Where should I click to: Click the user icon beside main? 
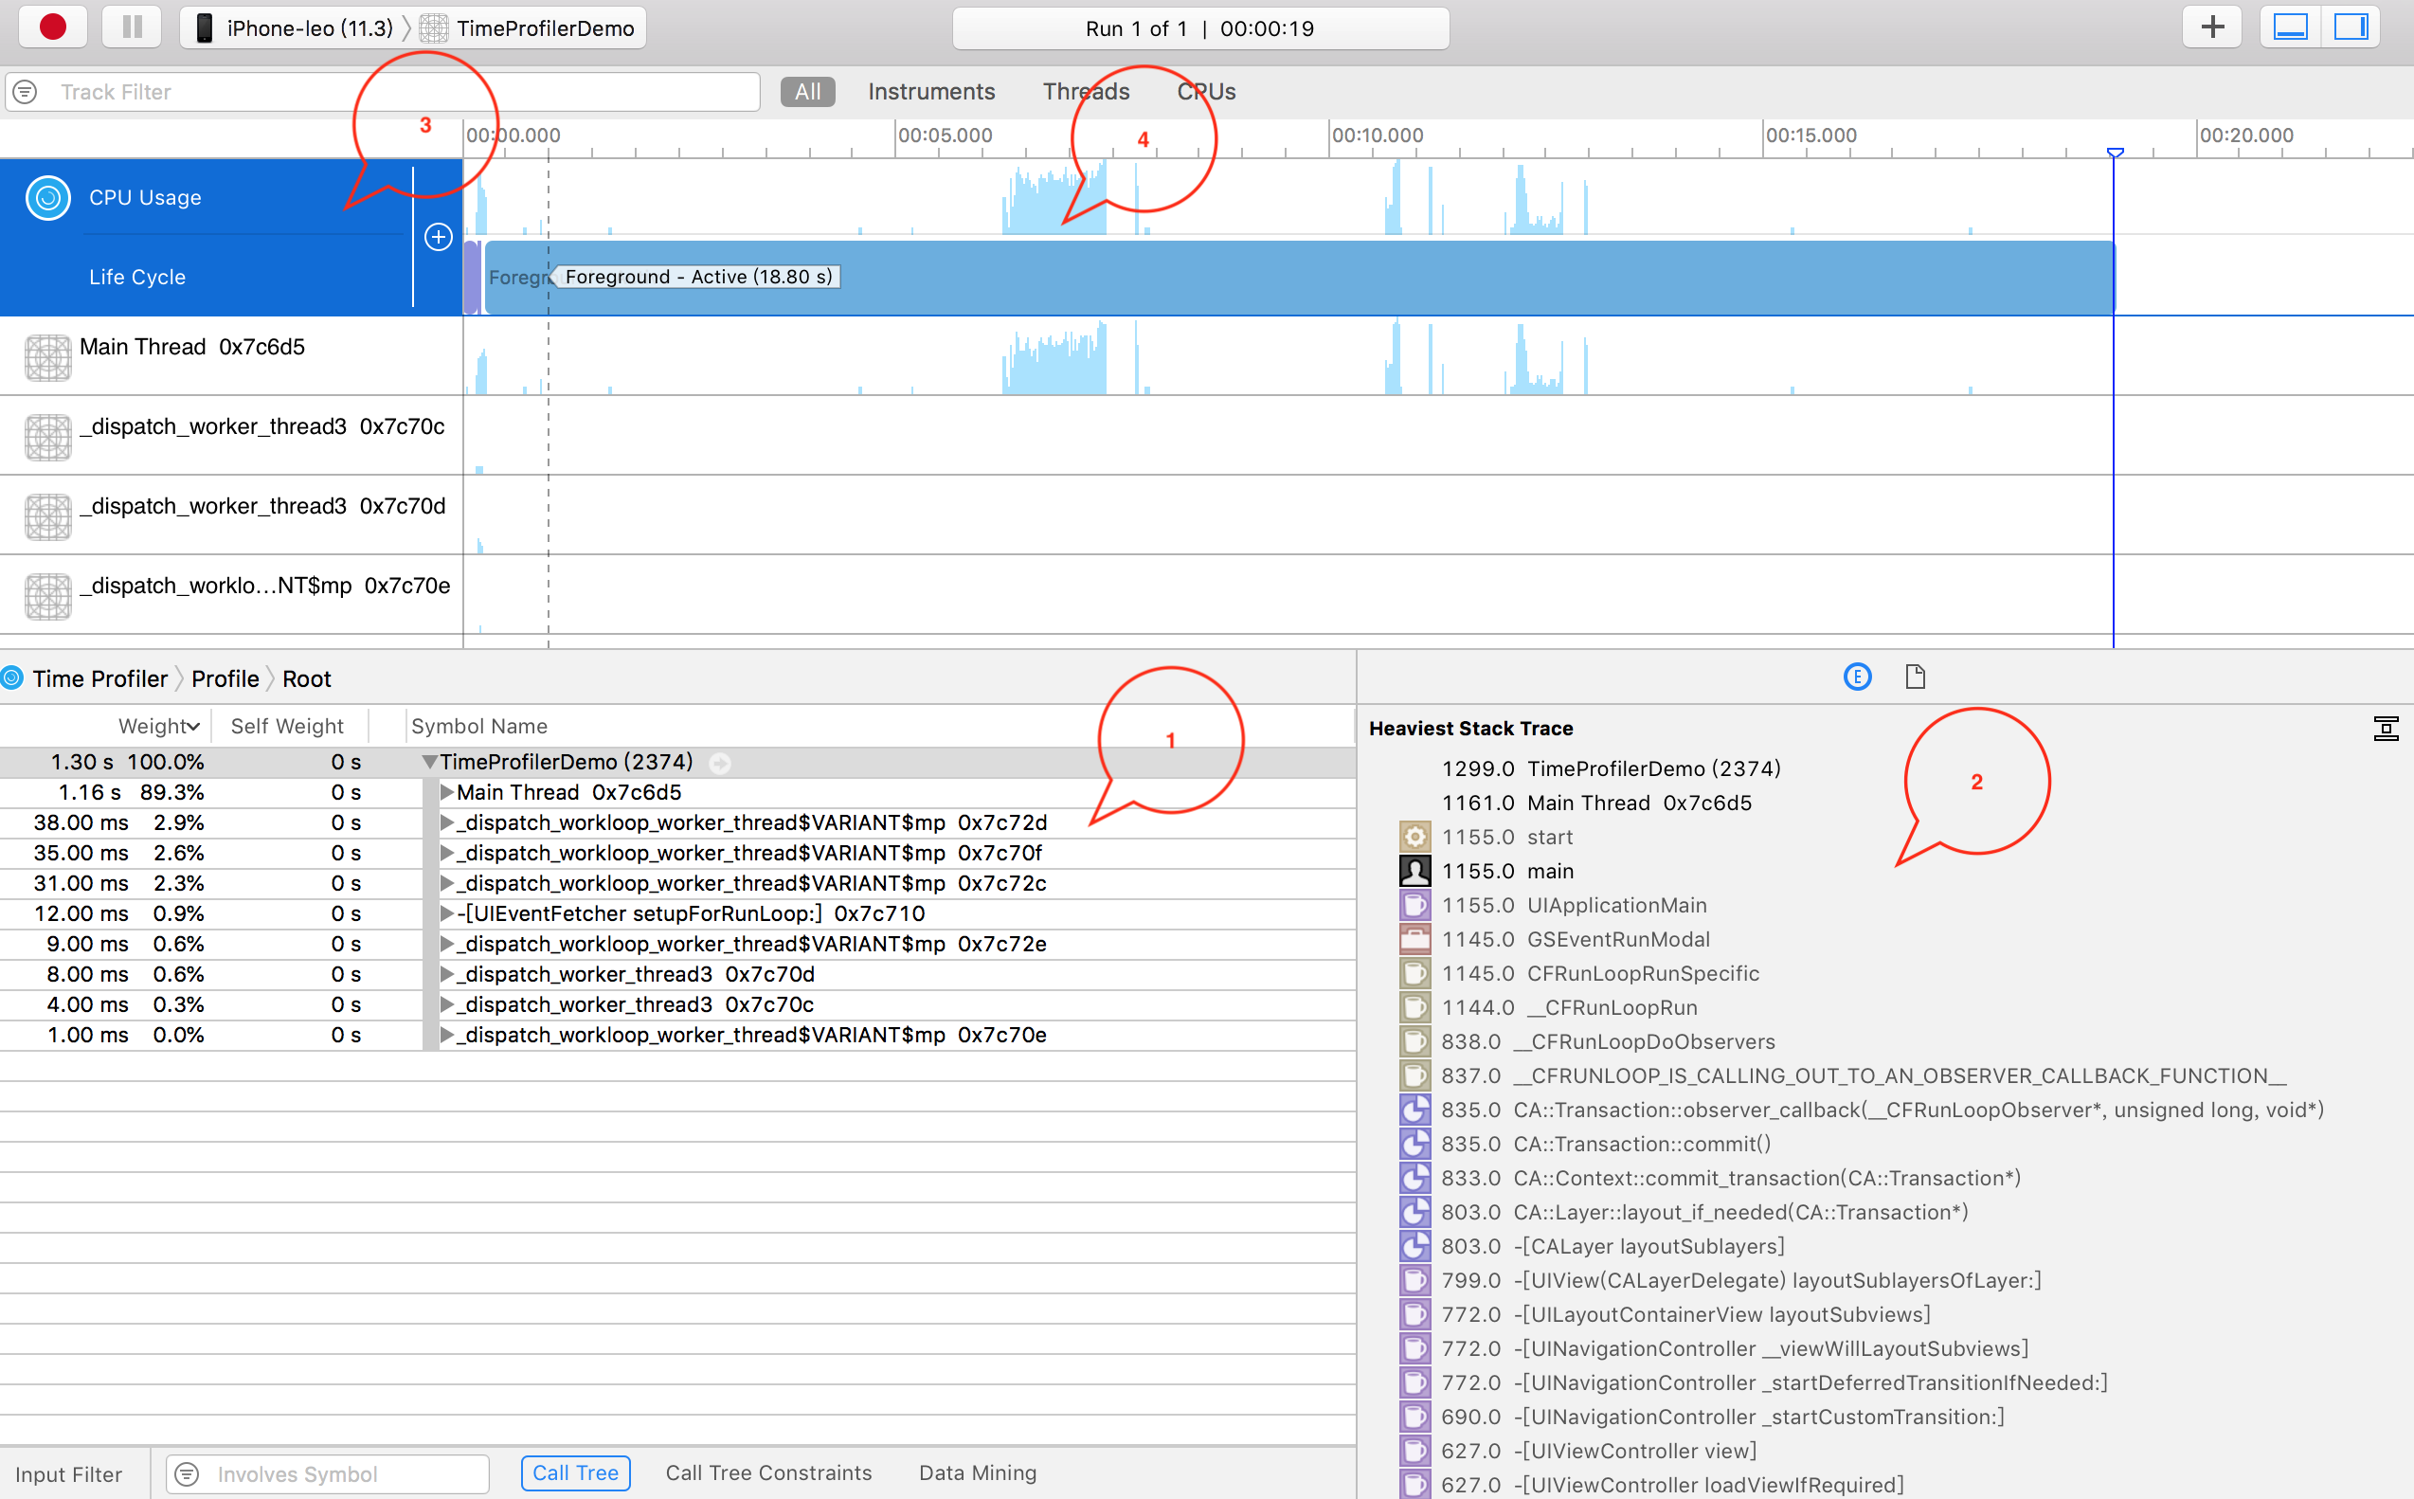pos(1415,871)
